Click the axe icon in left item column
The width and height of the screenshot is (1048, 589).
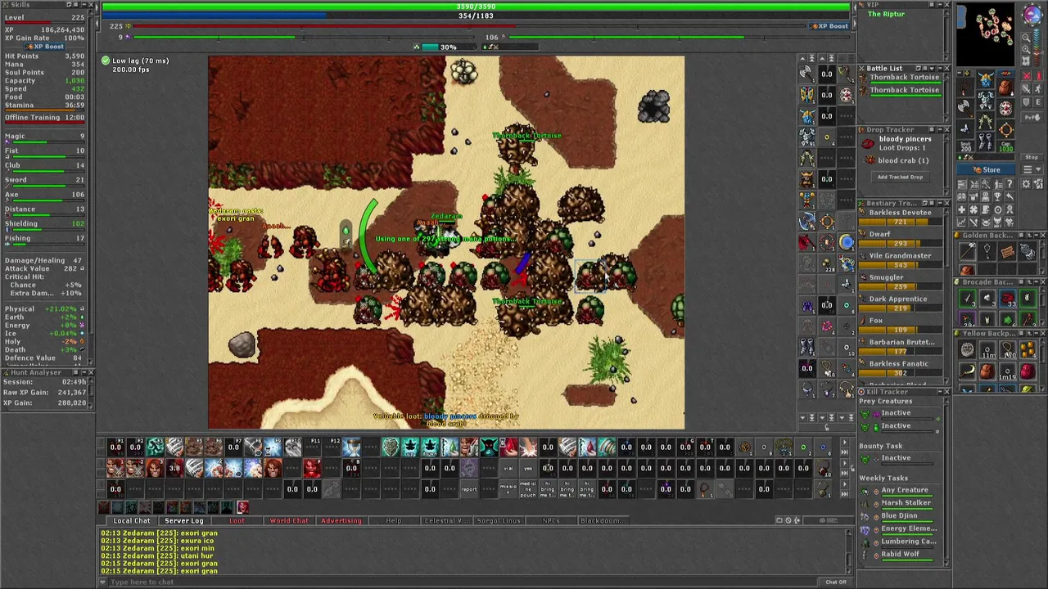[806, 72]
